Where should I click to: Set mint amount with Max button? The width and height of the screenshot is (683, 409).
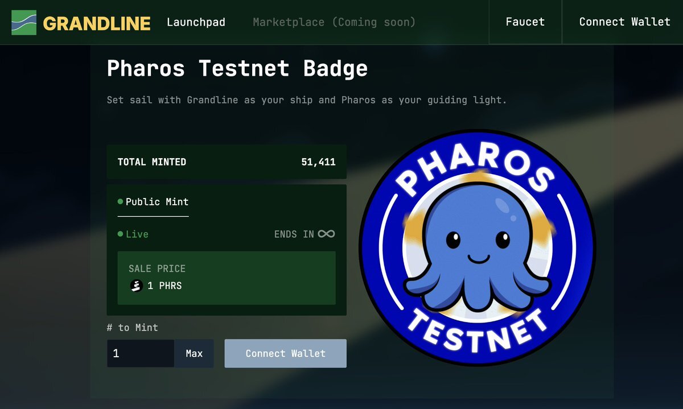coord(194,353)
